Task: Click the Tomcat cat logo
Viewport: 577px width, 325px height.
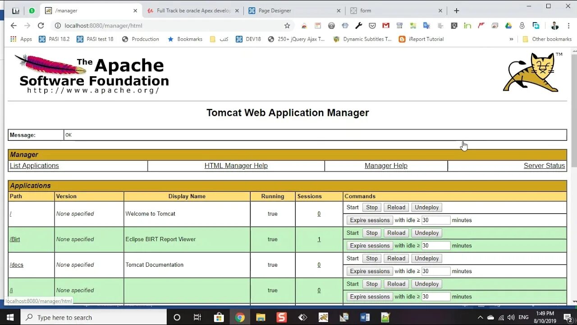Action: click(x=532, y=72)
